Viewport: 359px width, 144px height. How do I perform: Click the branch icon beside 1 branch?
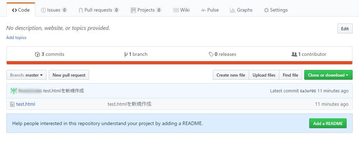126,54
